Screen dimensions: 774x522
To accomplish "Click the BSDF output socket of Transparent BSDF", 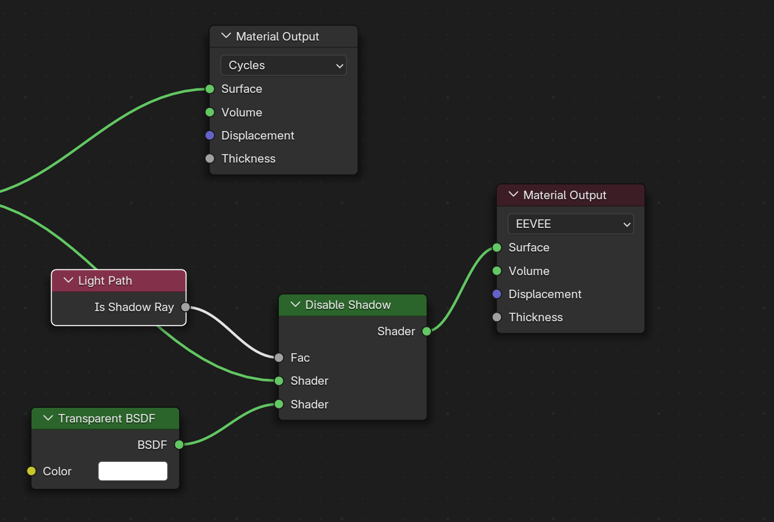I will [x=179, y=445].
